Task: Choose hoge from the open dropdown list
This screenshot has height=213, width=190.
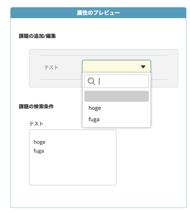Action: point(95,108)
